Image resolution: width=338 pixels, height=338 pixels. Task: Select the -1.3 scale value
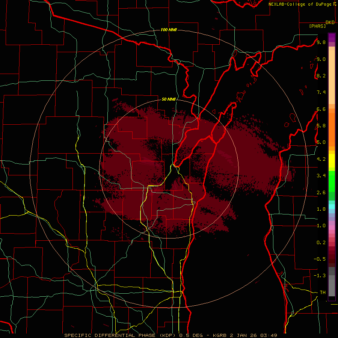tap(320, 276)
